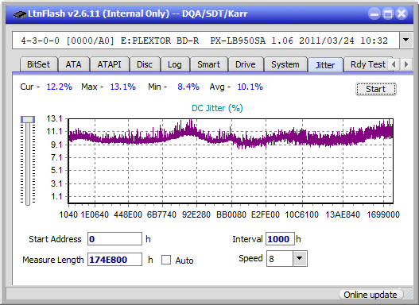Click the x-axis label 1699000
The height and width of the screenshot is (305, 419).
383,214
